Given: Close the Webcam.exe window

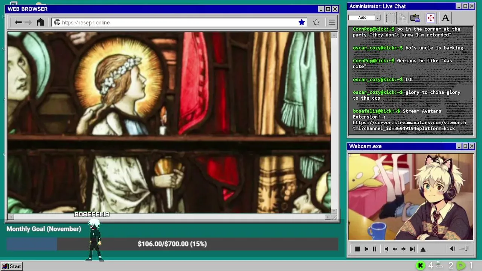Looking at the screenshot, I should [x=471, y=146].
